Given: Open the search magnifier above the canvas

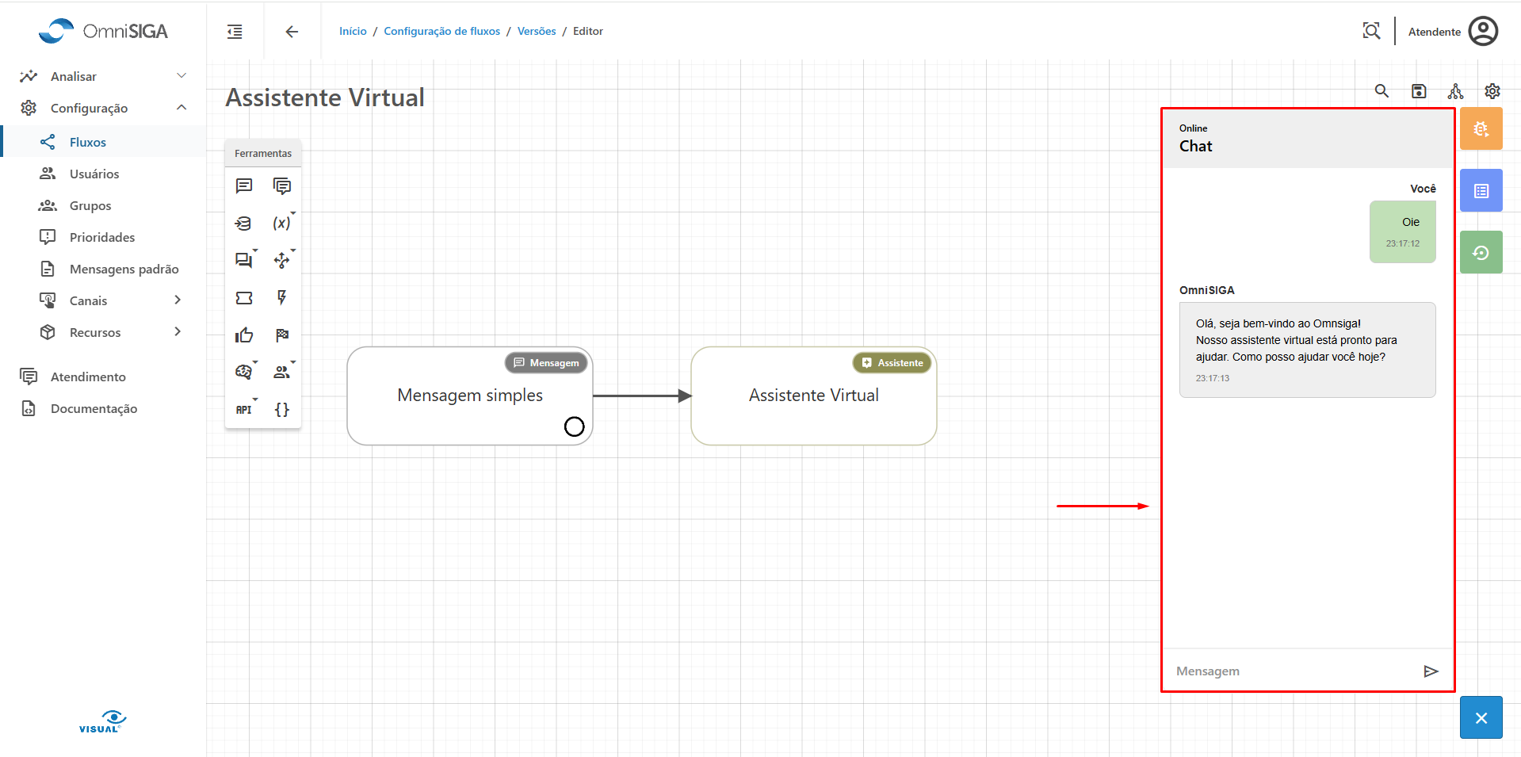Looking at the screenshot, I should pyautogui.click(x=1382, y=91).
